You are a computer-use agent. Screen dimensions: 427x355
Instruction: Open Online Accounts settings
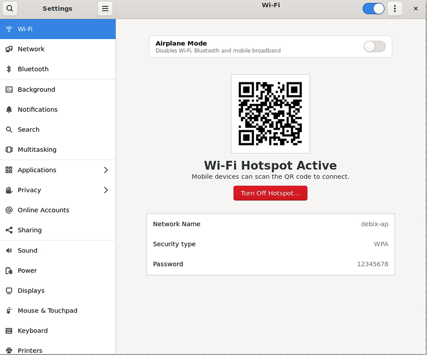pyautogui.click(x=58, y=210)
